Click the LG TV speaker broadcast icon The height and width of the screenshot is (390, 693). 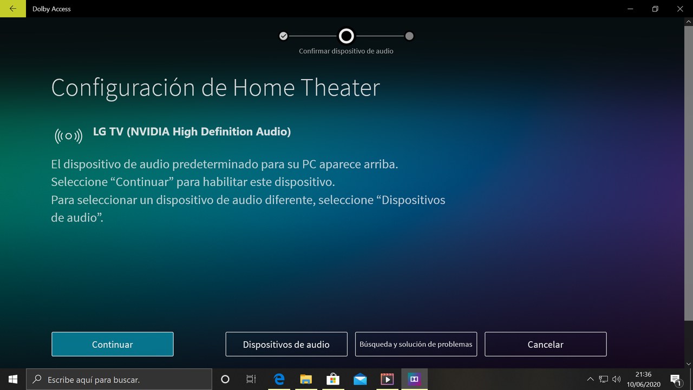(x=69, y=136)
